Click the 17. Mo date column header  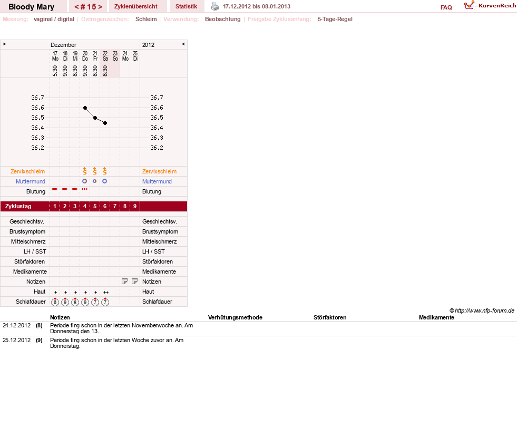click(55, 56)
